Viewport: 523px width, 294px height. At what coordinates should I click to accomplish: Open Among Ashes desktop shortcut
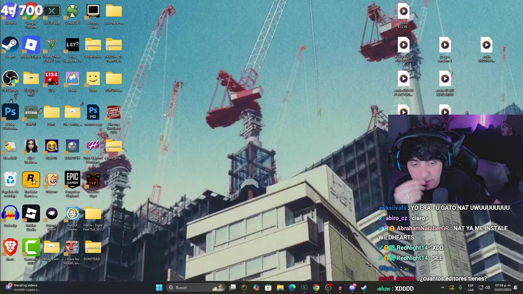[93, 16]
